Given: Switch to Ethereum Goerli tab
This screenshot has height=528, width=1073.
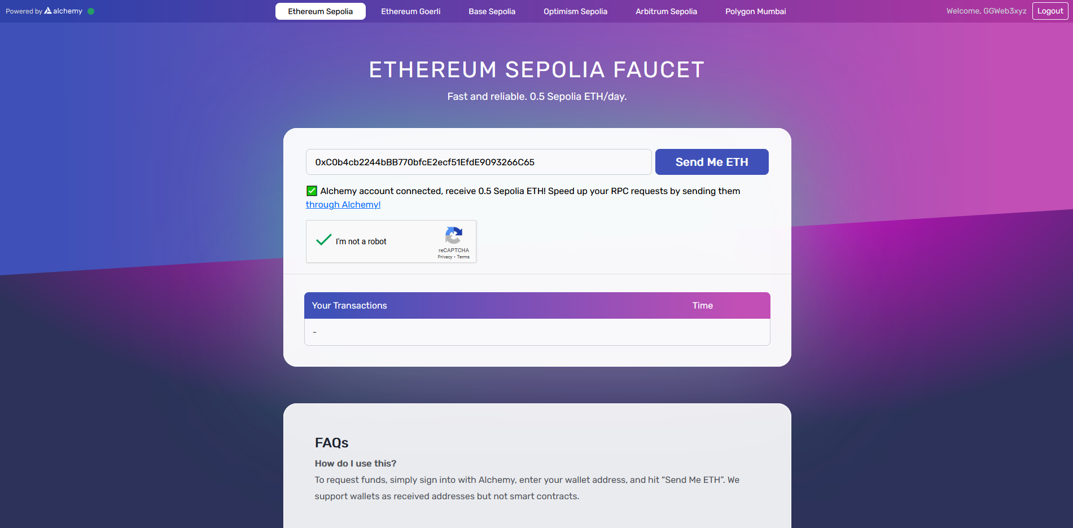Looking at the screenshot, I should pyautogui.click(x=410, y=11).
